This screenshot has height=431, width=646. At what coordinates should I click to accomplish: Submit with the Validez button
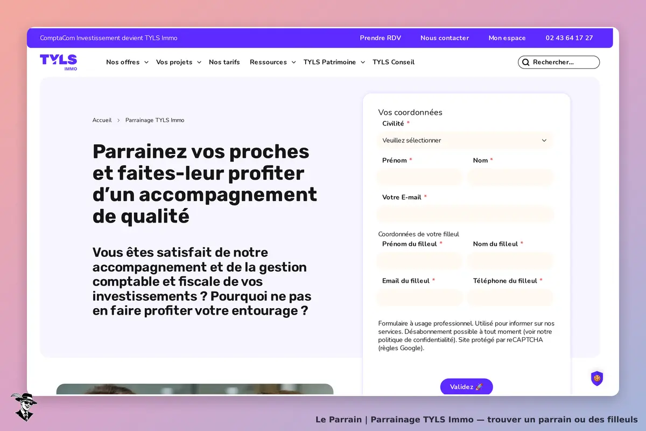466,387
